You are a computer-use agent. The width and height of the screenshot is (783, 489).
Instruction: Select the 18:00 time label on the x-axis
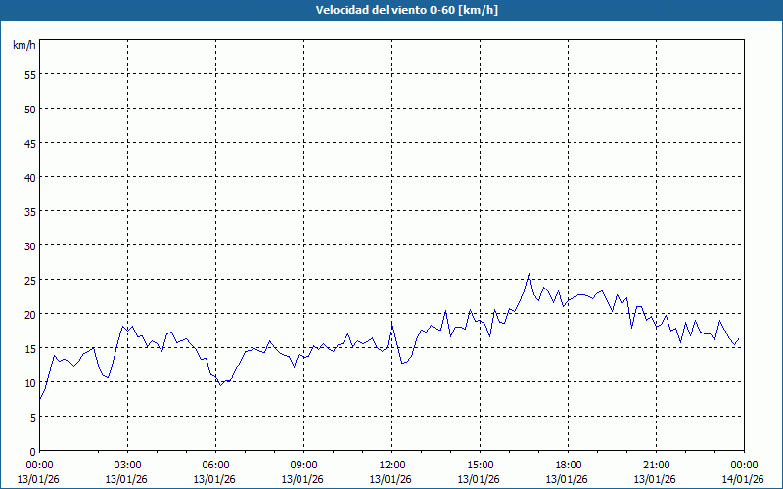(x=568, y=465)
